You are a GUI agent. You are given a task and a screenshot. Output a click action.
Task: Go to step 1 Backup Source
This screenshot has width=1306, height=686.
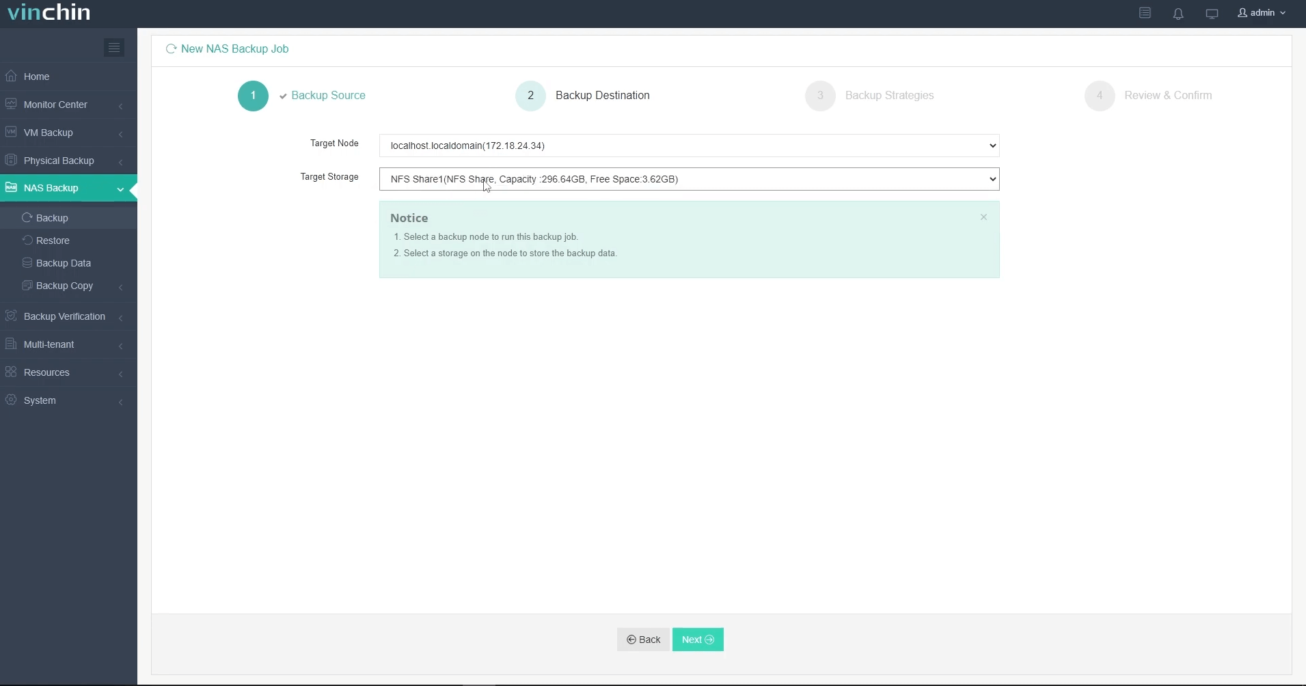tap(301, 96)
